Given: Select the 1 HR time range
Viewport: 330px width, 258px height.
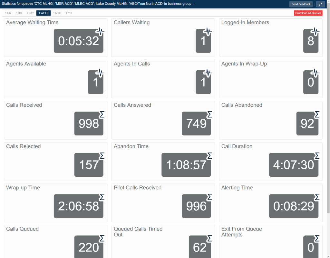Looking at the screenshot, I should tap(8, 13).
